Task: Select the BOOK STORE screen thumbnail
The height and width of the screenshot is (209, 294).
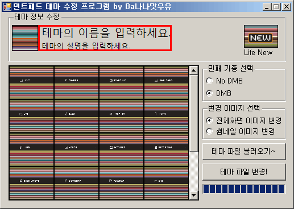Action: coord(31,183)
